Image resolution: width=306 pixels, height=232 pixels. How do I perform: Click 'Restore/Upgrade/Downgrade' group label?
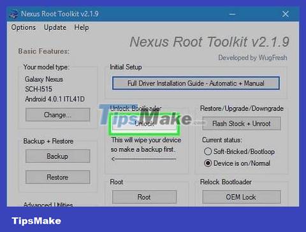242,109
